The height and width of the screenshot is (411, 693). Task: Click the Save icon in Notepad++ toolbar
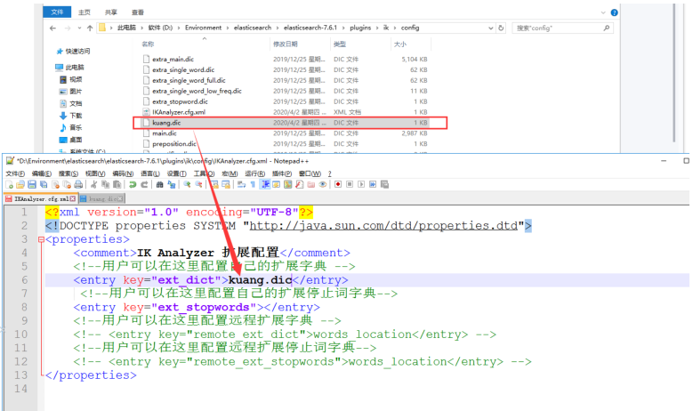click(x=31, y=184)
